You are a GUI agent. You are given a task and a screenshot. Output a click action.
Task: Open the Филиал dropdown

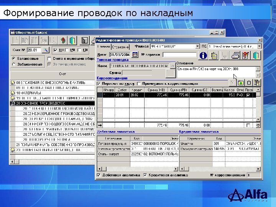click(x=198, y=46)
